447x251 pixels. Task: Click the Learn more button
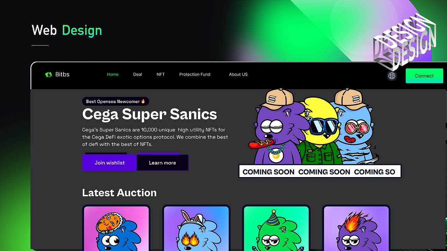pyautogui.click(x=162, y=163)
